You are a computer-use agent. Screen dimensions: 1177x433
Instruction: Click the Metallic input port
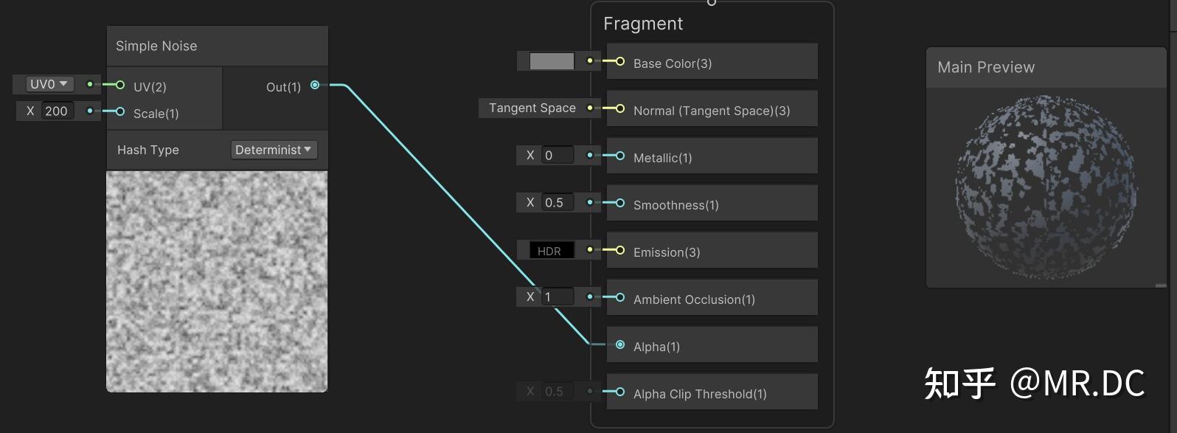[620, 156]
